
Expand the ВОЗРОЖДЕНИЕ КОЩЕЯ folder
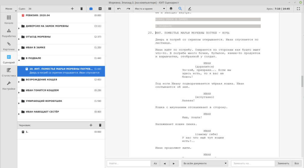(x=19, y=82)
